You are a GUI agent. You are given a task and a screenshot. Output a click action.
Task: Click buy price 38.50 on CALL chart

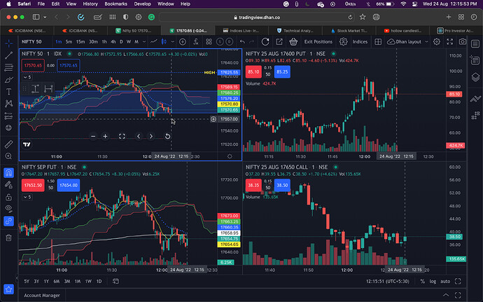click(x=282, y=185)
